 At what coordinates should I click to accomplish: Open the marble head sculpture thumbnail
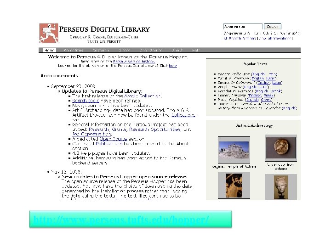point(281,187)
